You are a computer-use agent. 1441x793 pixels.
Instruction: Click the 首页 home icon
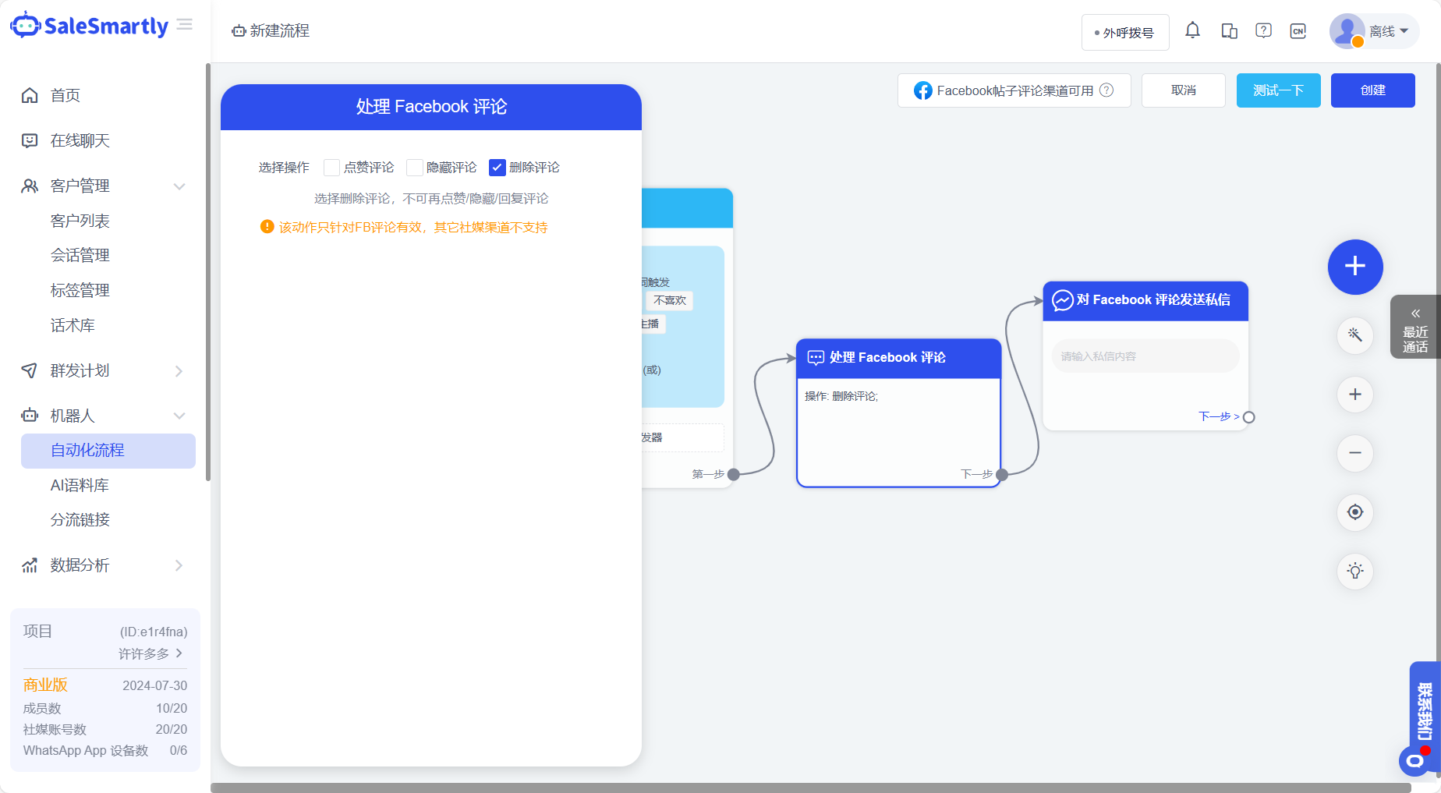pos(30,95)
